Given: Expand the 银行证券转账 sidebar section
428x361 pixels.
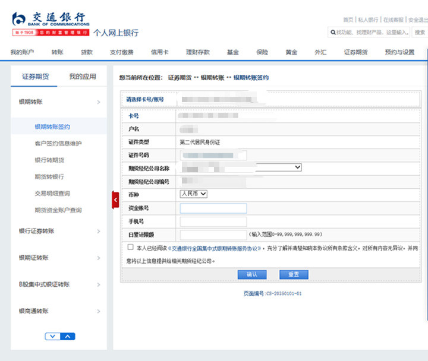Looking at the screenshot, I should click(98, 231).
